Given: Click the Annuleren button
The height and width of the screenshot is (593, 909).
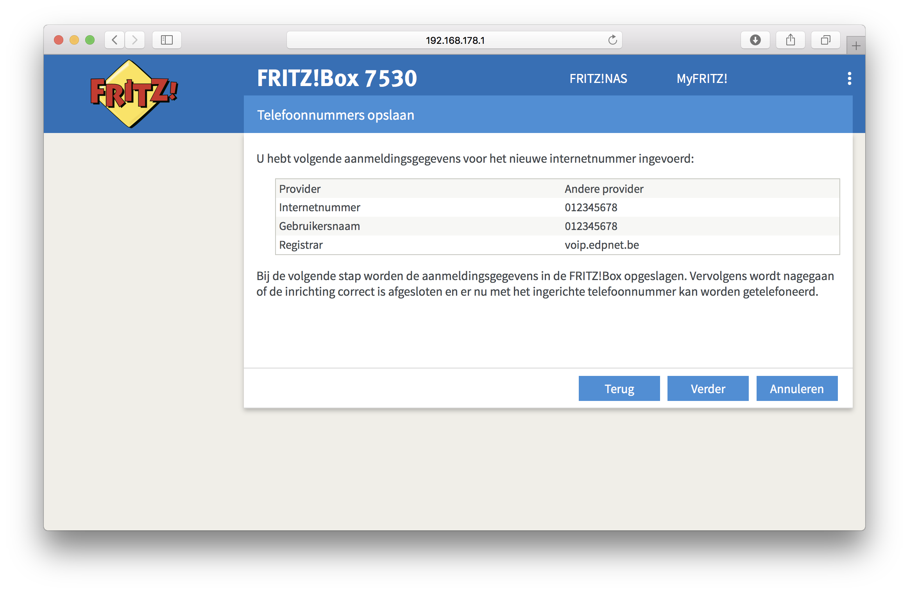Looking at the screenshot, I should tap(797, 388).
